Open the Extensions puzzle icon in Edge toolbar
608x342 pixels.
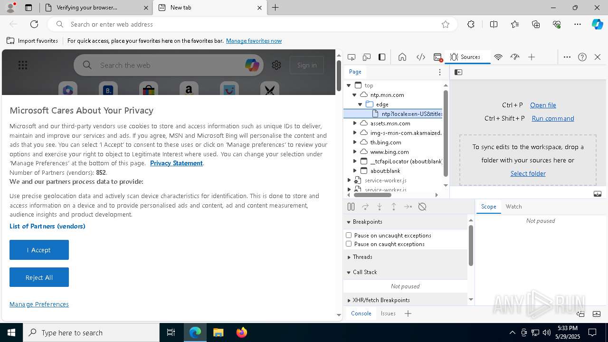point(471,24)
